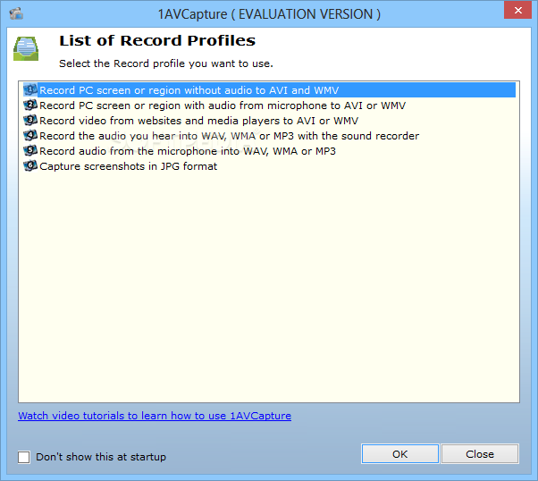538x481 pixels.
Task: Click the number 3 profile icon
Action: pos(30,120)
